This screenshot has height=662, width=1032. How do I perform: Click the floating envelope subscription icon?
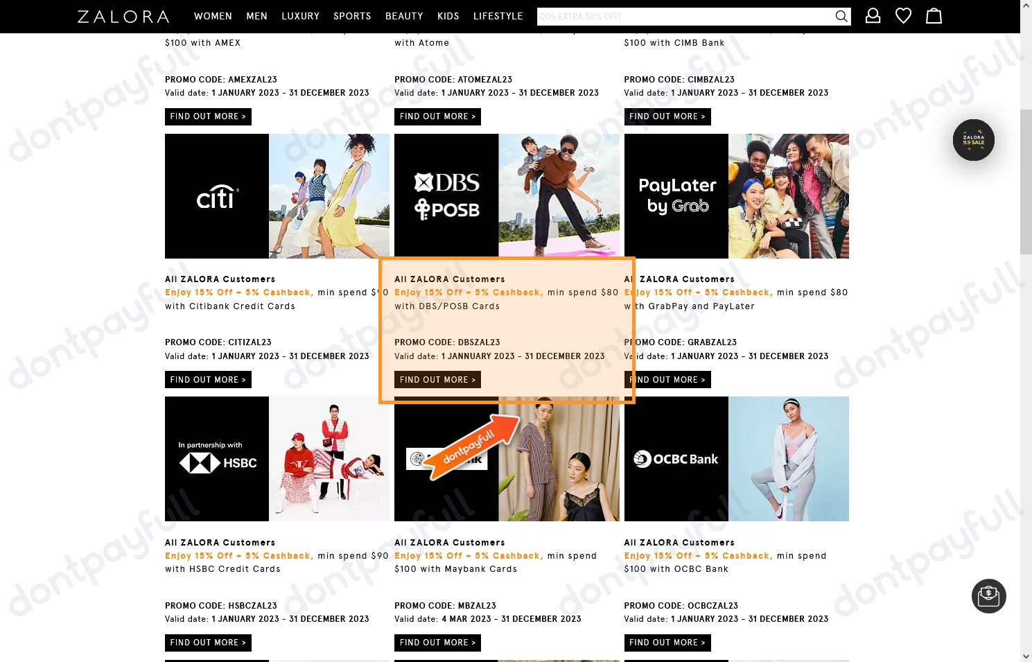coord(988,596)
